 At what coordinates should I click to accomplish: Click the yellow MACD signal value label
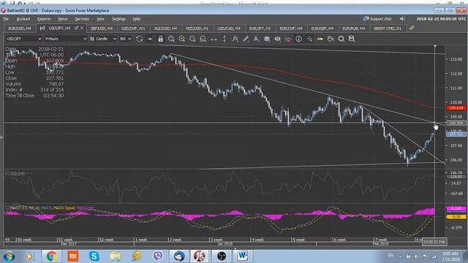[x=456, y=217]
